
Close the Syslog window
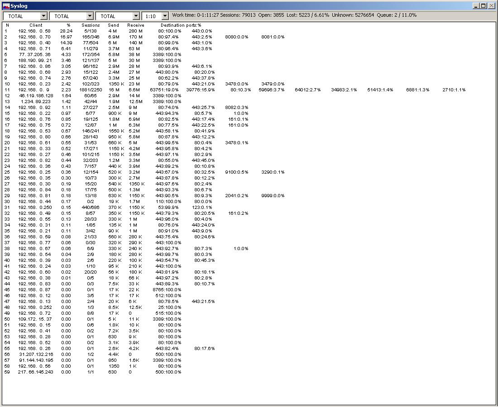(491, 6)
